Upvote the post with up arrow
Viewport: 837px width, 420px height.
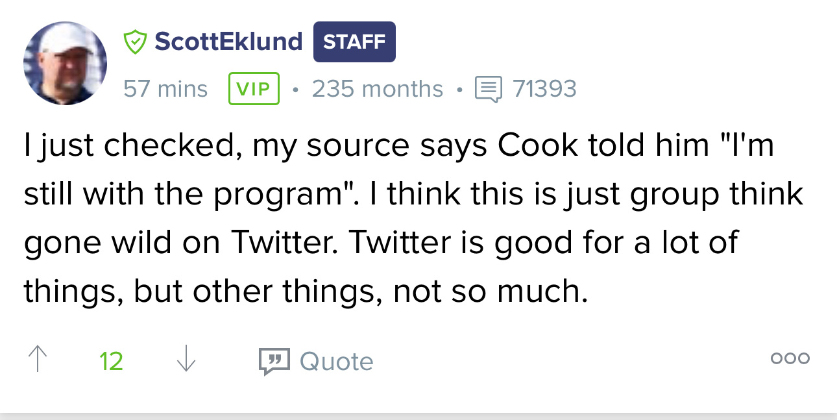click(x=38, y=359)
